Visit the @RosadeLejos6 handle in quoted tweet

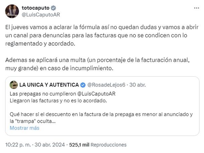(106, 84)
